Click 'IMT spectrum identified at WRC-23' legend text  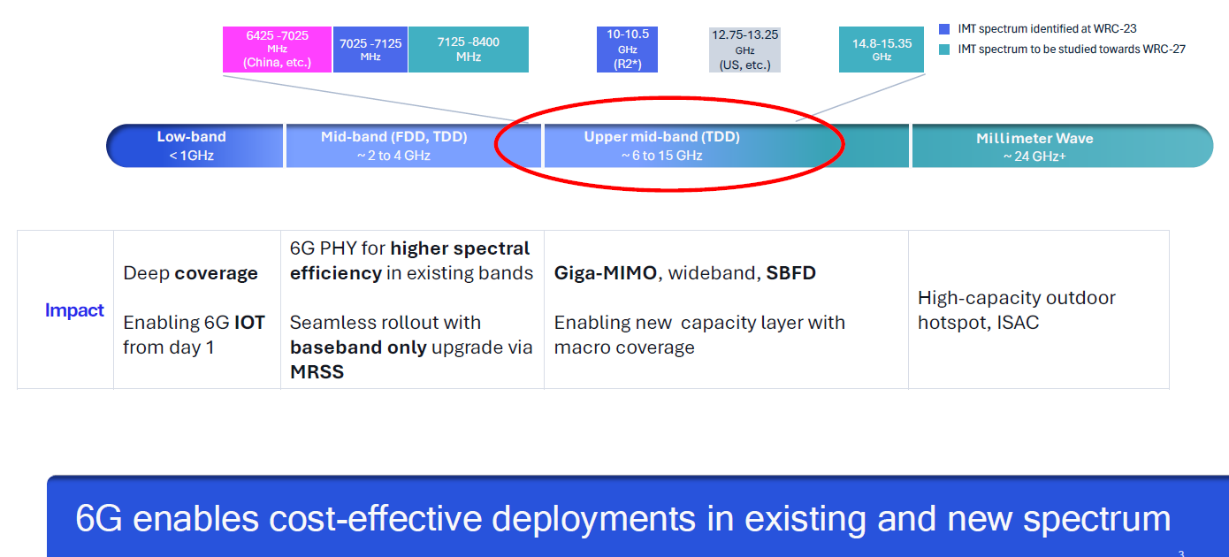(1047, 29)
